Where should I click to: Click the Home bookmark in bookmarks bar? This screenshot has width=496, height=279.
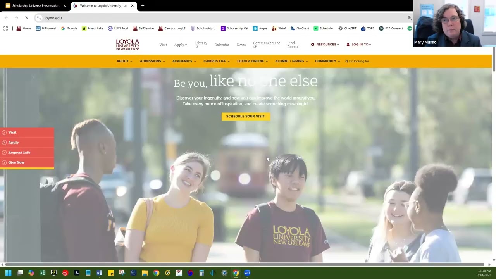tap(24, 28)
